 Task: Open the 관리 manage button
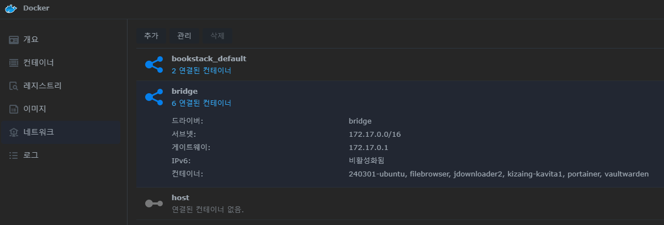pos(184,36)
